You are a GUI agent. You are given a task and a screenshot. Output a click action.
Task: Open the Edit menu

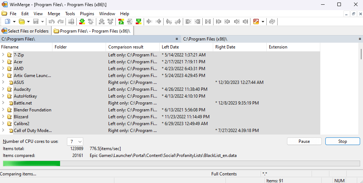click(25, 14)
